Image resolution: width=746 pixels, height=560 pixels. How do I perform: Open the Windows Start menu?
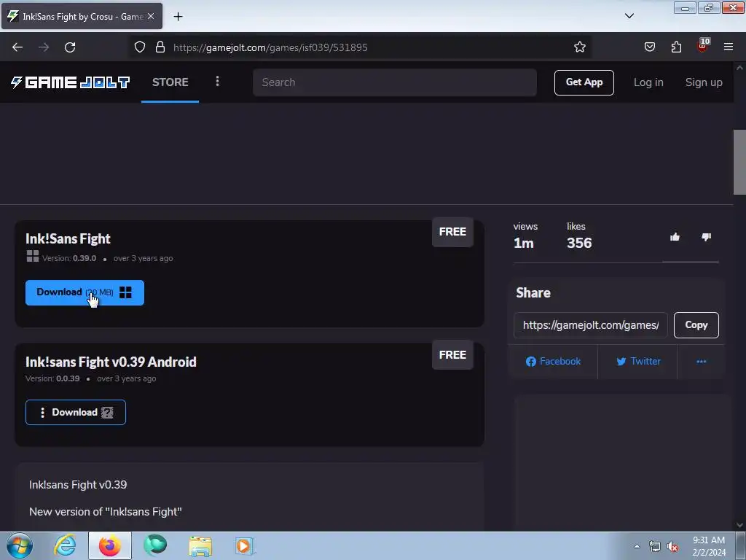coord(20,545)
